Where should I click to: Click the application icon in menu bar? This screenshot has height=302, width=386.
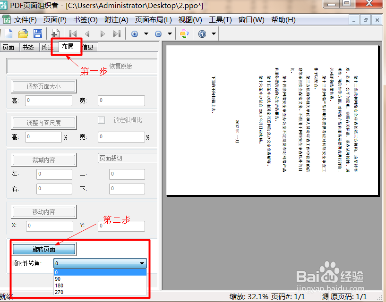tap(6, 19)
